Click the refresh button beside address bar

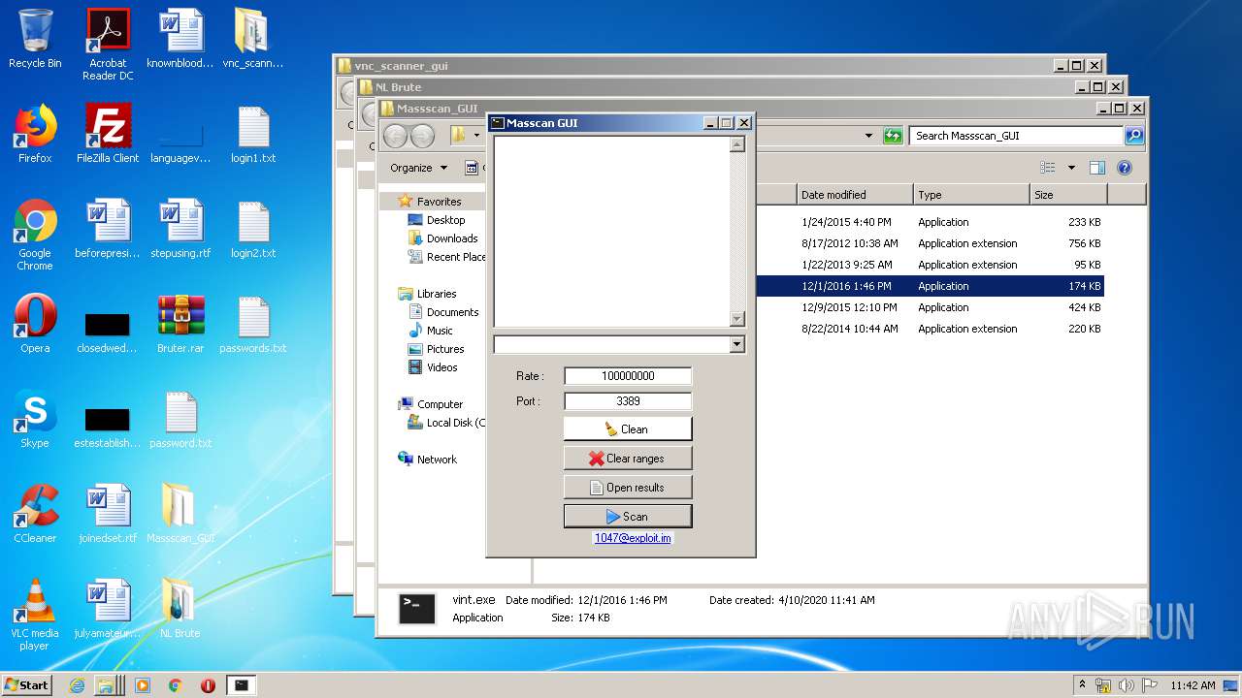point(893,136)
